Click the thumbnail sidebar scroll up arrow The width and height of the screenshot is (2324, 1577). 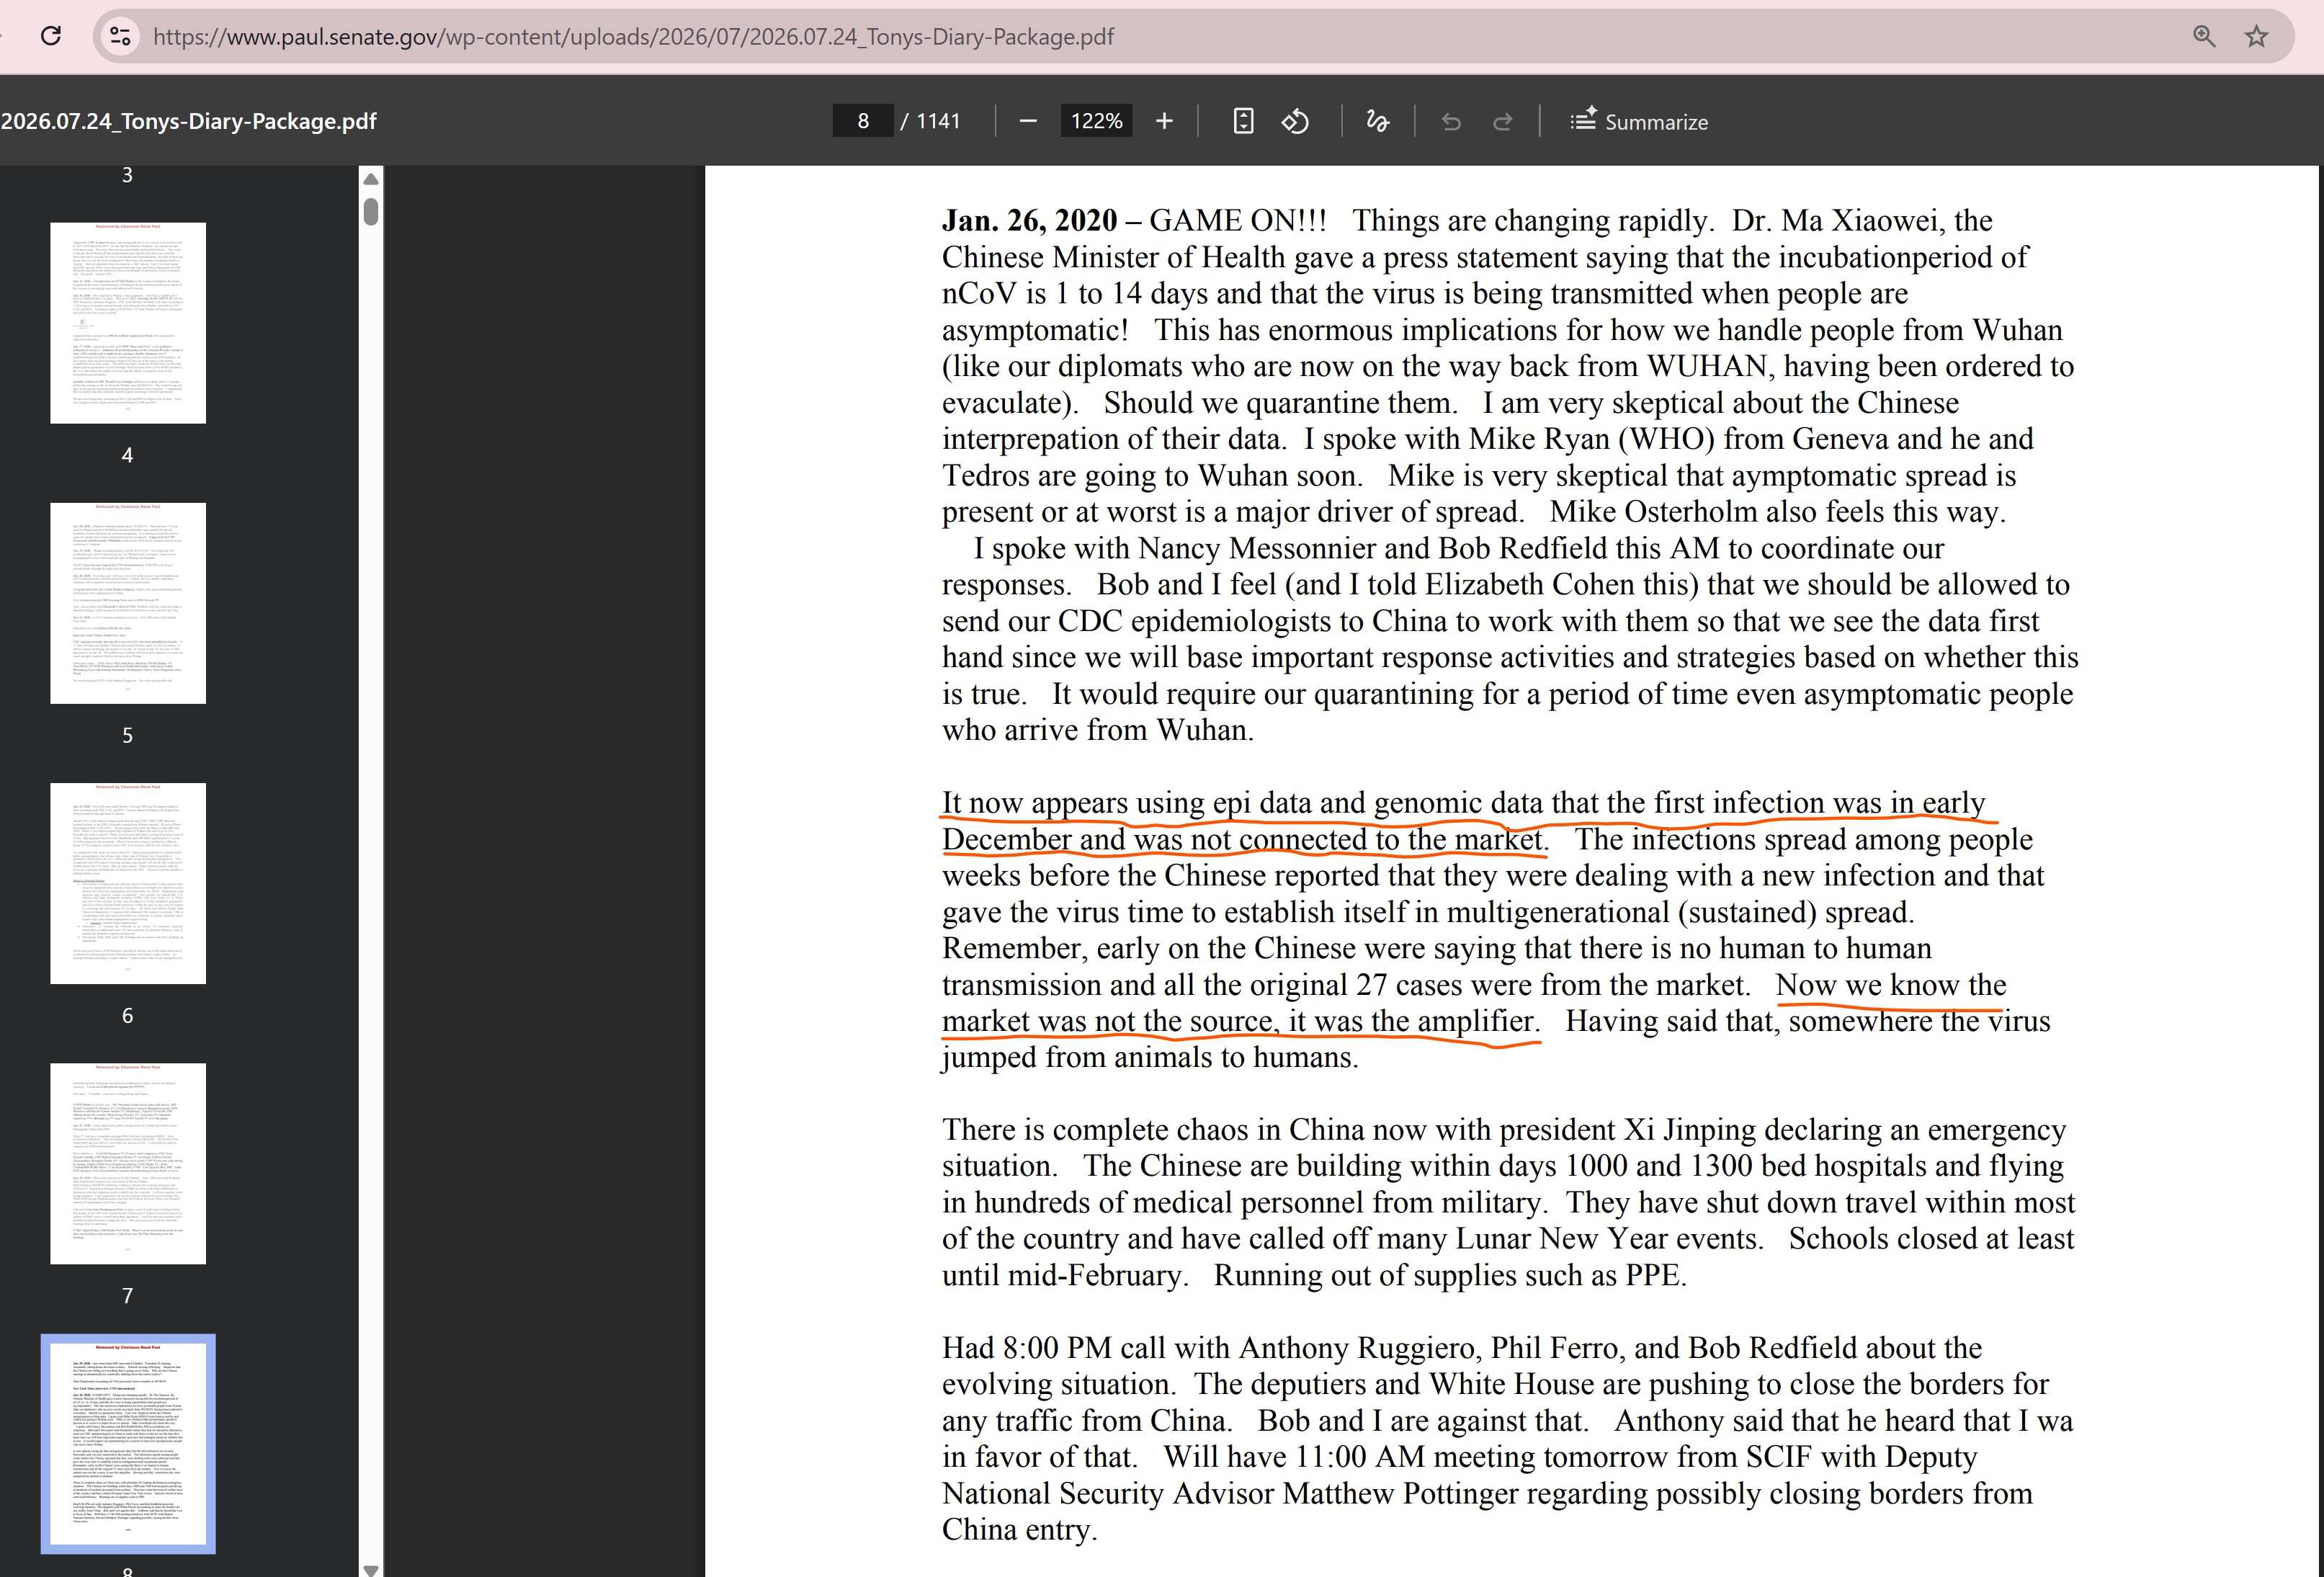point(371,179)
